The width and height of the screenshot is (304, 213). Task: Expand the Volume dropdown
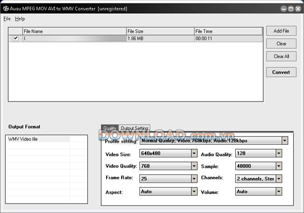(x=279, y=191)
